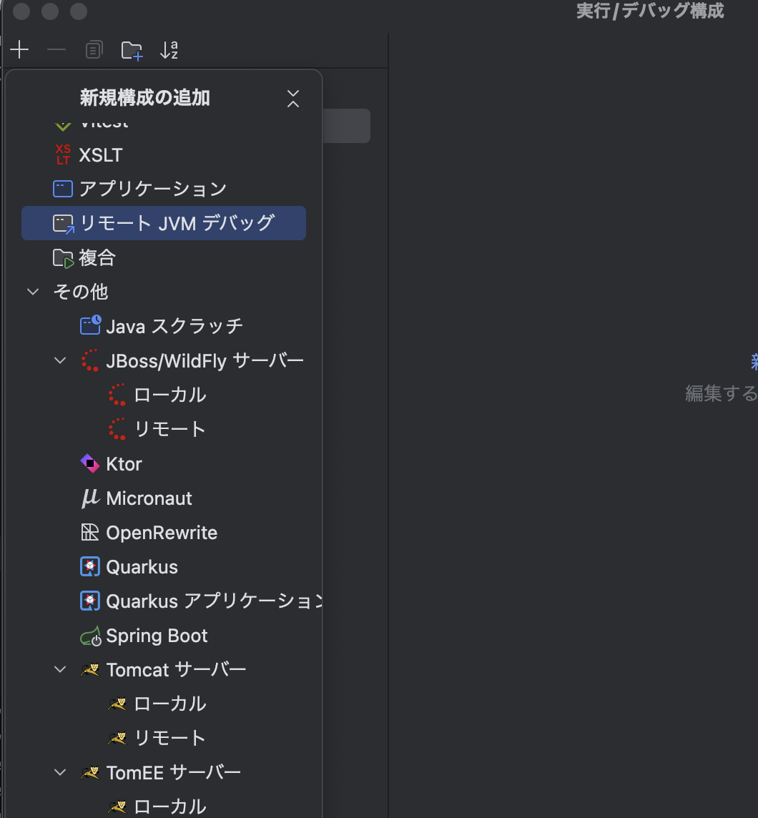Click the copy configuration icon in the toolbar
The height and width of the screenshot is (818, 758).
click(x=94, y=50)
